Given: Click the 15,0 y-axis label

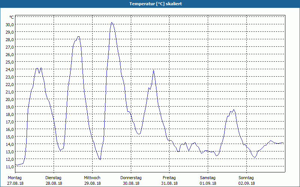Looking at the screenshot, I should [x=10, y=137].
